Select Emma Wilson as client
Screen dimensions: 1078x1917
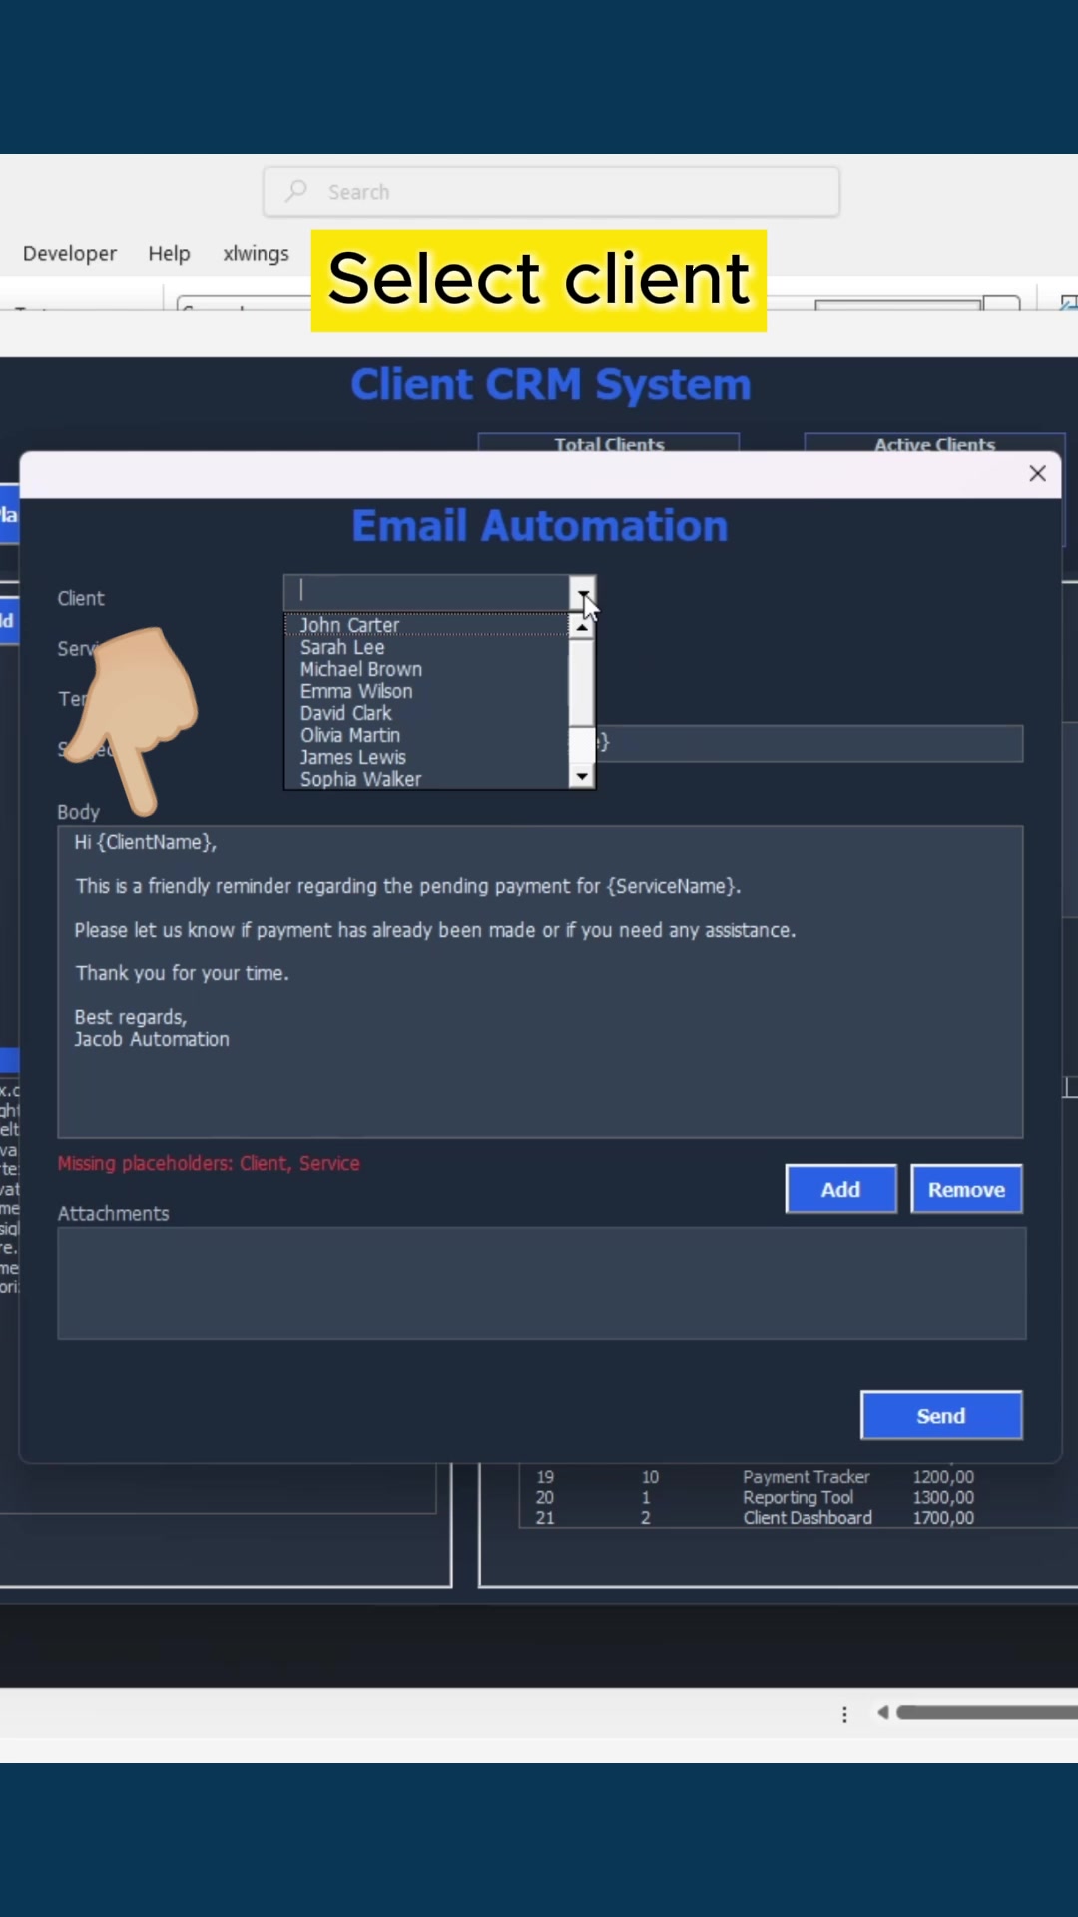pyautogui.click(x=426, y=691)
